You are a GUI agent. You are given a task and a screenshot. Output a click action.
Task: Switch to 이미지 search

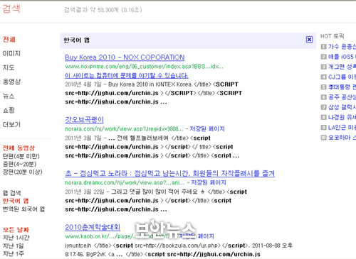11,53
